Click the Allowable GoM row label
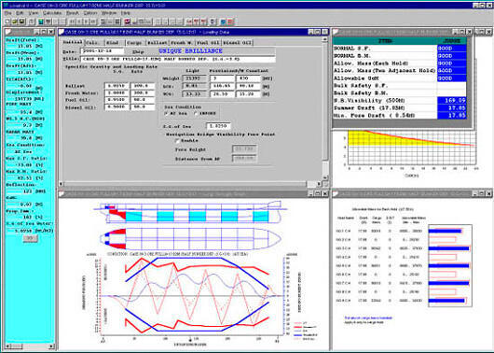This screenshot has height=353, width=494. pos(356,78)
